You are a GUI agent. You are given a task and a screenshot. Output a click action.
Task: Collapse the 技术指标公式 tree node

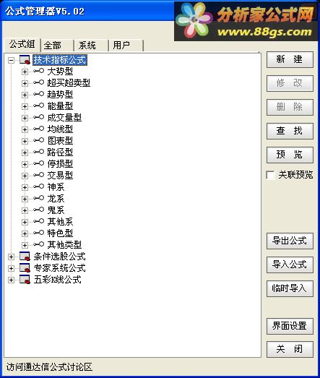click(11, 60)
